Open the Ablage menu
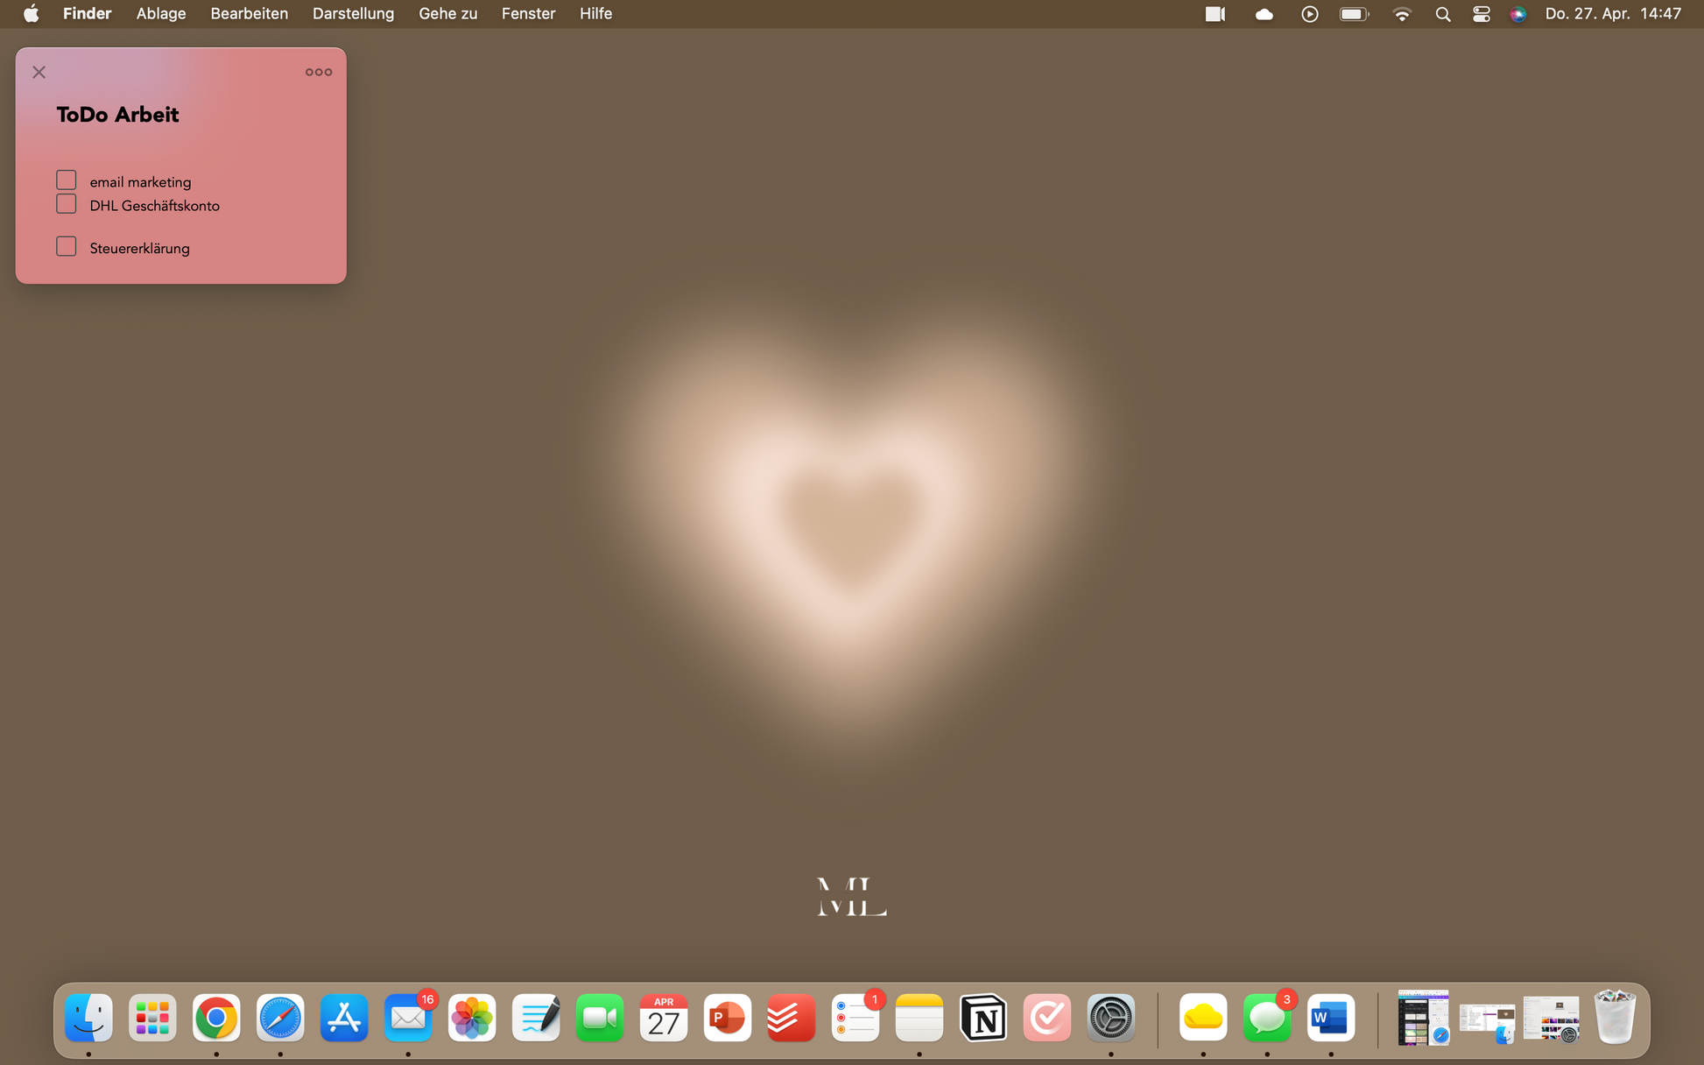Screen dimensions: 1704x1065 pyautogui.click(x=161, y=14)
